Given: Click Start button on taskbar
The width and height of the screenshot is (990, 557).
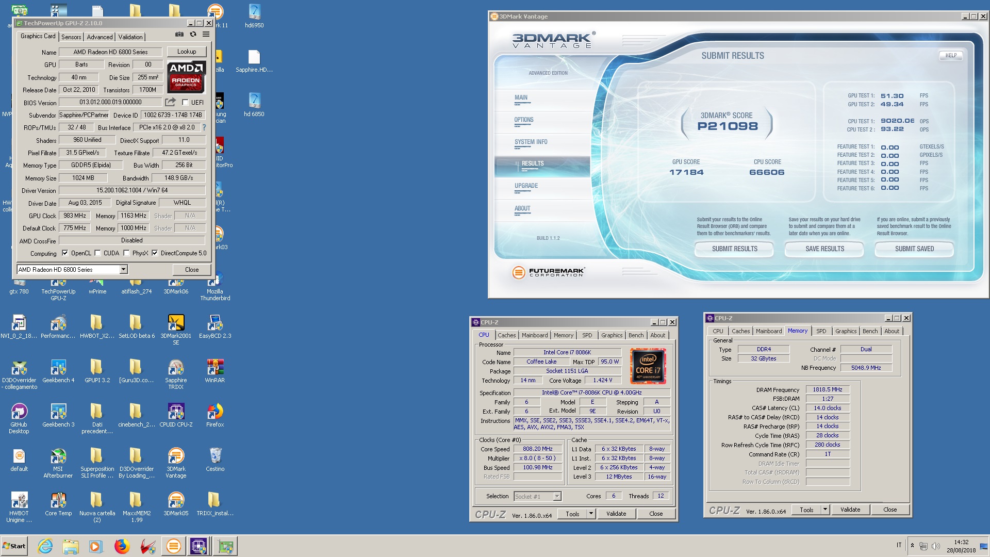Looking at the screenshot, I should point(14,546).
